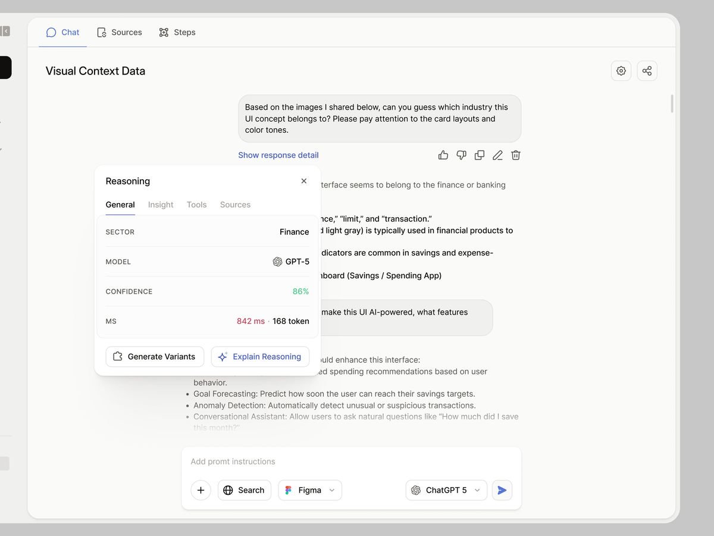The width and height of the screenshot is (714, 536).
Task: Collapse the sidebar with the chevron icon
Action: pyautogui.click(x=5, y=31)
